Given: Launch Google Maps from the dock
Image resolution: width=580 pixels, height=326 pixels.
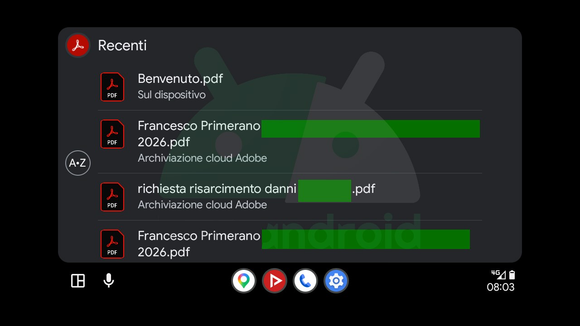Looking at the screenshot, I should click(x=244, y=281).
